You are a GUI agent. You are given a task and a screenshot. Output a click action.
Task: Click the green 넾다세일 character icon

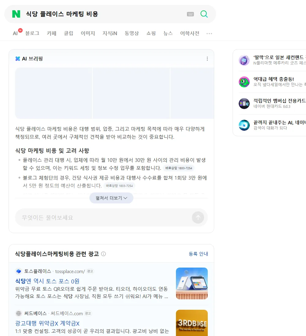pyautogui.click(x=244, y=82)
